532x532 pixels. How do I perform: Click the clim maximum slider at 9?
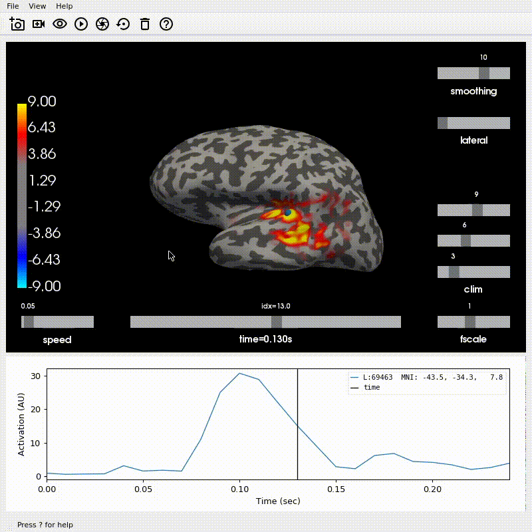pyautogui.click(x=477, y=210)
